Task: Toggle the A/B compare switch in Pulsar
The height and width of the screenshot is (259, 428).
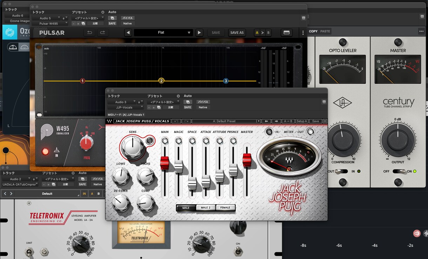Action: point(263,33)
